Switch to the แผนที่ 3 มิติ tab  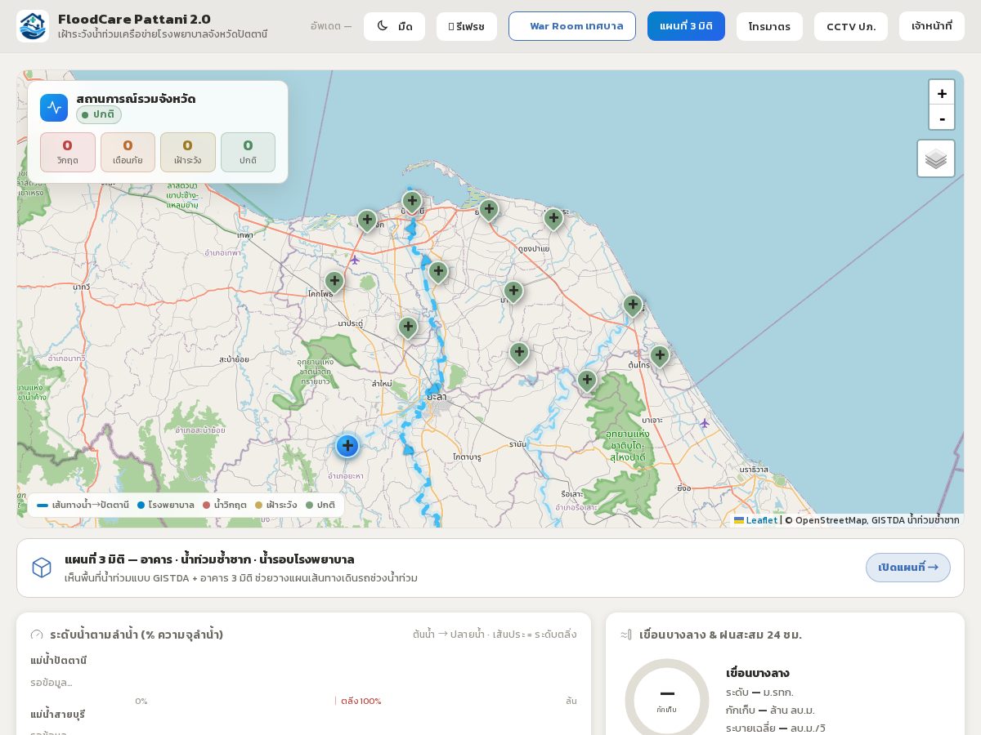tap(686, 26)
